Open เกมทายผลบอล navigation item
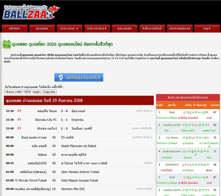 180,28
